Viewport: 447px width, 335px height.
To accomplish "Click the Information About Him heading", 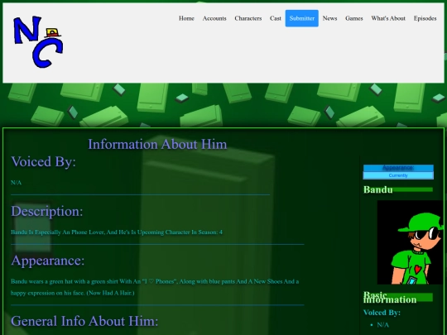I will [157, 144].
